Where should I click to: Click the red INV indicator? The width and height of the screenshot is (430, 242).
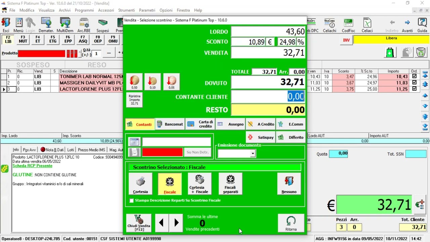point(346,40)
